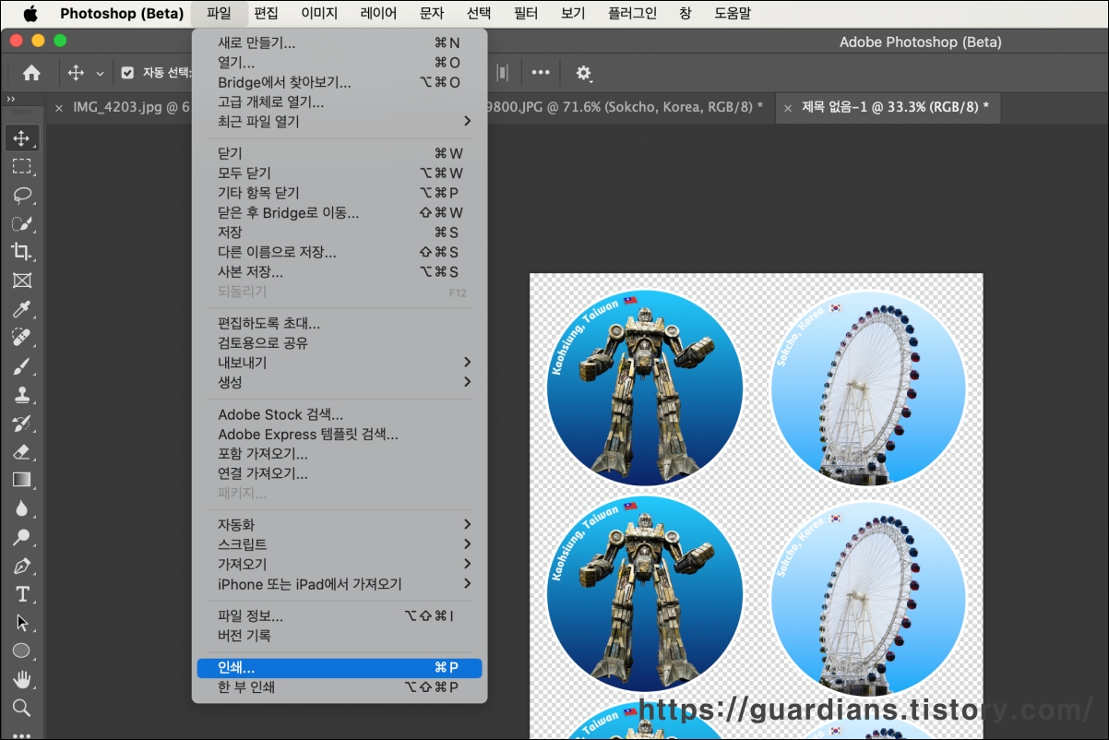Choose 한 부 인쇄 menu entry

(x=340, y=687)
